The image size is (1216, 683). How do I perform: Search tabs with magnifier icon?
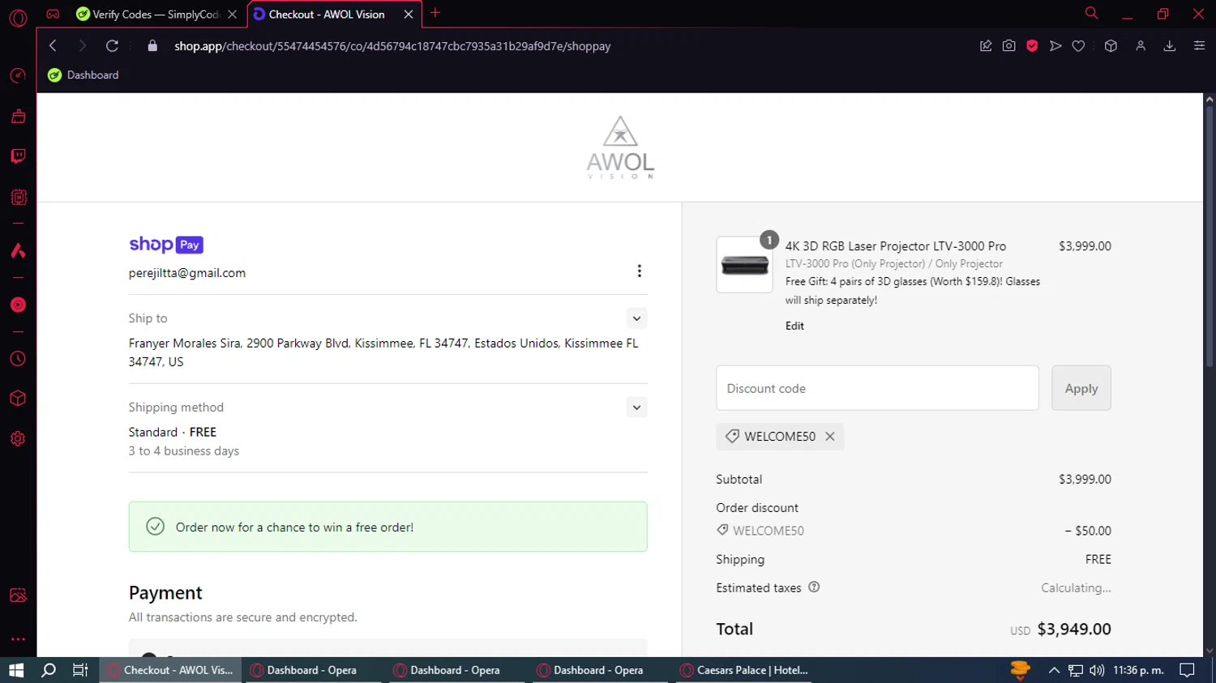coord(1091,13)
